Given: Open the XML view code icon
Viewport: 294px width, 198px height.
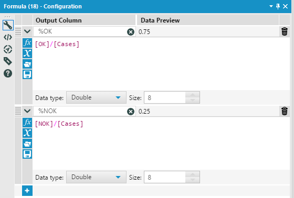Looking at the screenshot, I should coord(8,37).
